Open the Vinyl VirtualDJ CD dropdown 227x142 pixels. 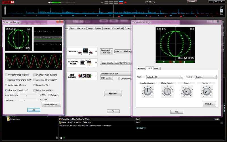[x=165, y=77]
